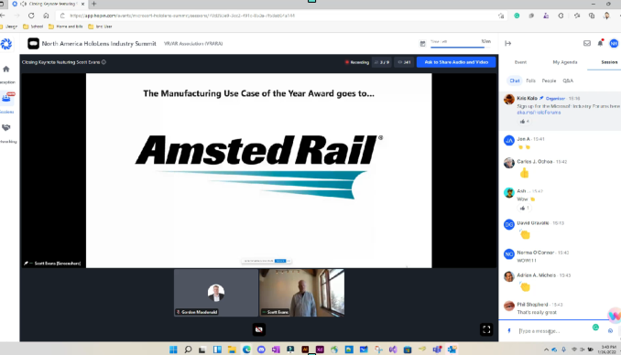Click Phil Shepherd's chat message 'That's really great'
The height and width of the screenshot is (355, 621).
click(537, 312)
